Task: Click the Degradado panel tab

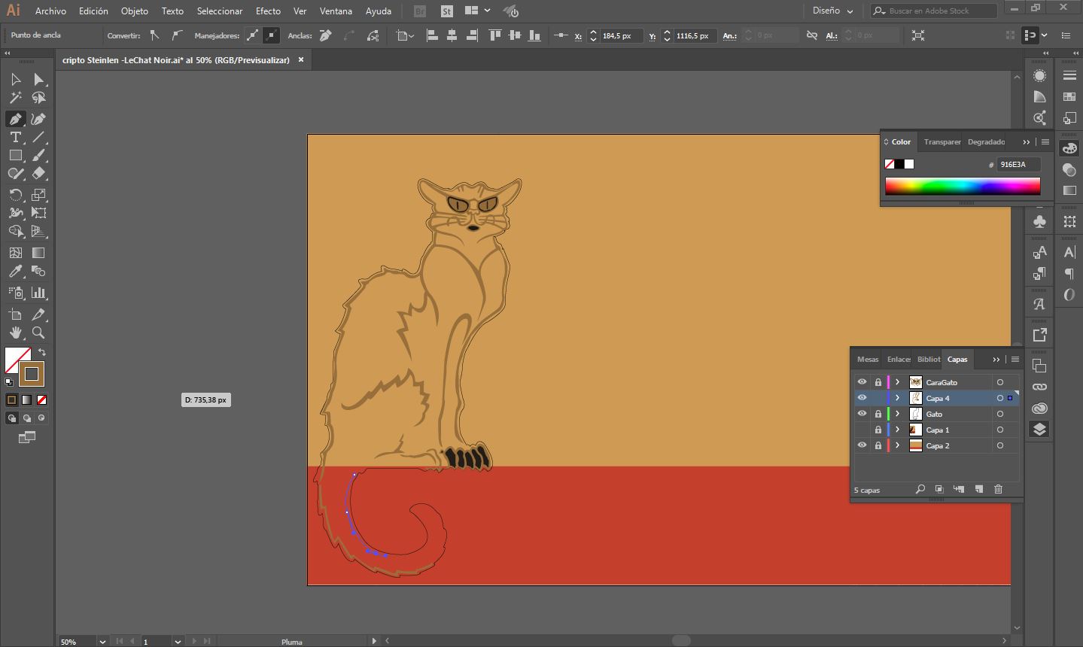Action: tap(986, 142)
